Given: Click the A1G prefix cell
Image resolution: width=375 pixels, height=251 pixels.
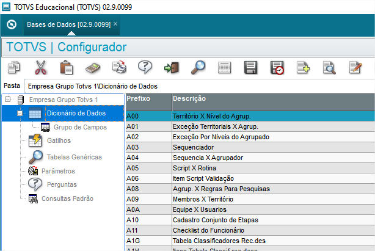Looking at the screenshot, I should tap(148, 241).
